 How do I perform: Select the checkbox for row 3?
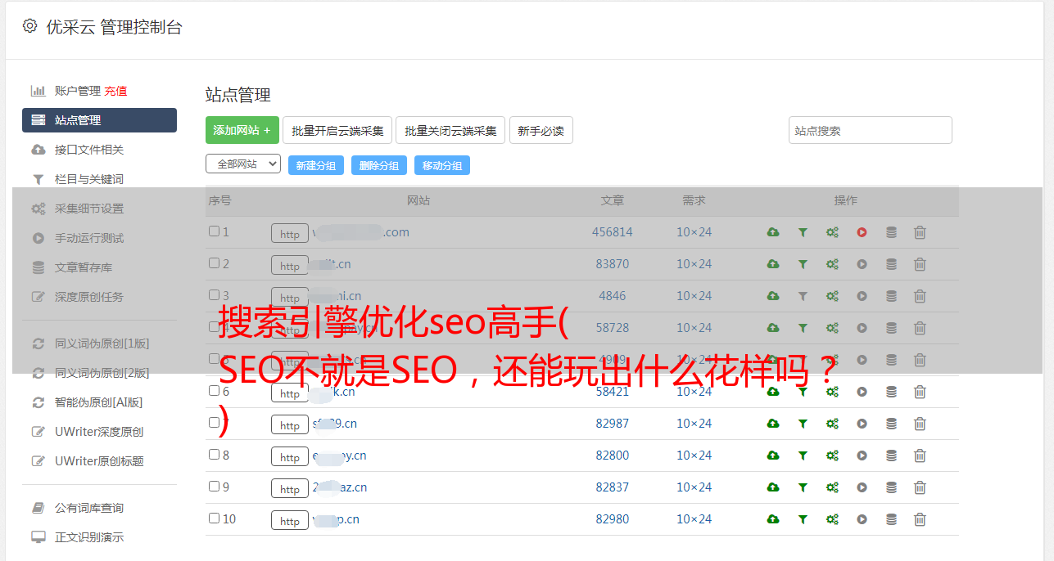click(x=214, y=295)
